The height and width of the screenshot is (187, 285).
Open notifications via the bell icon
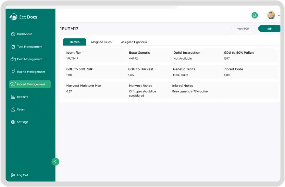point(255,15)
